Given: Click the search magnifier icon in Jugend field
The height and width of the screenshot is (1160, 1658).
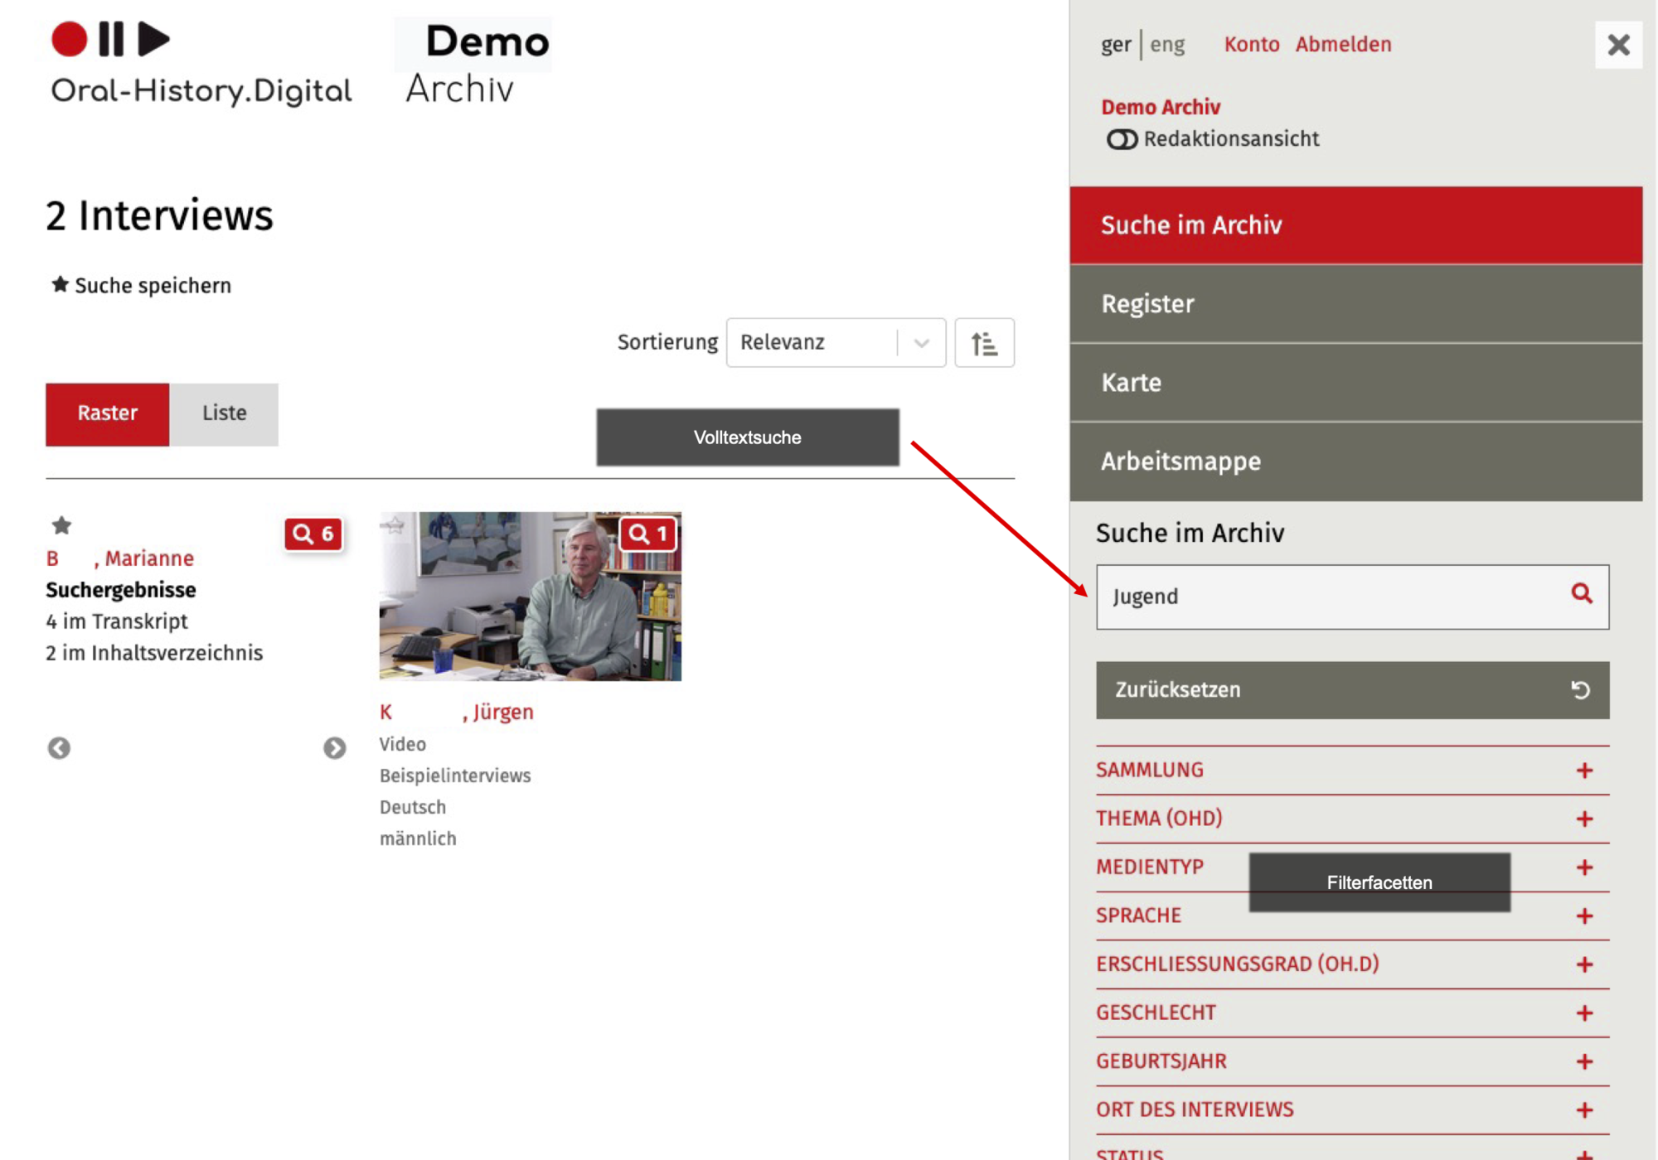Looking at the screenshot, I should (1581, 593).
